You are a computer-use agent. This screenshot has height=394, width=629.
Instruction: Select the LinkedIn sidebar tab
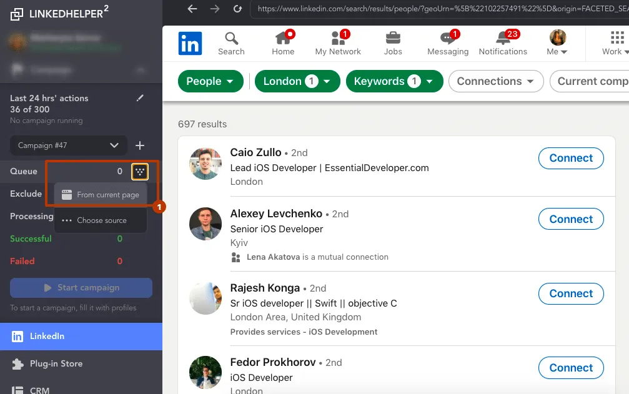(x=81, y=337)
